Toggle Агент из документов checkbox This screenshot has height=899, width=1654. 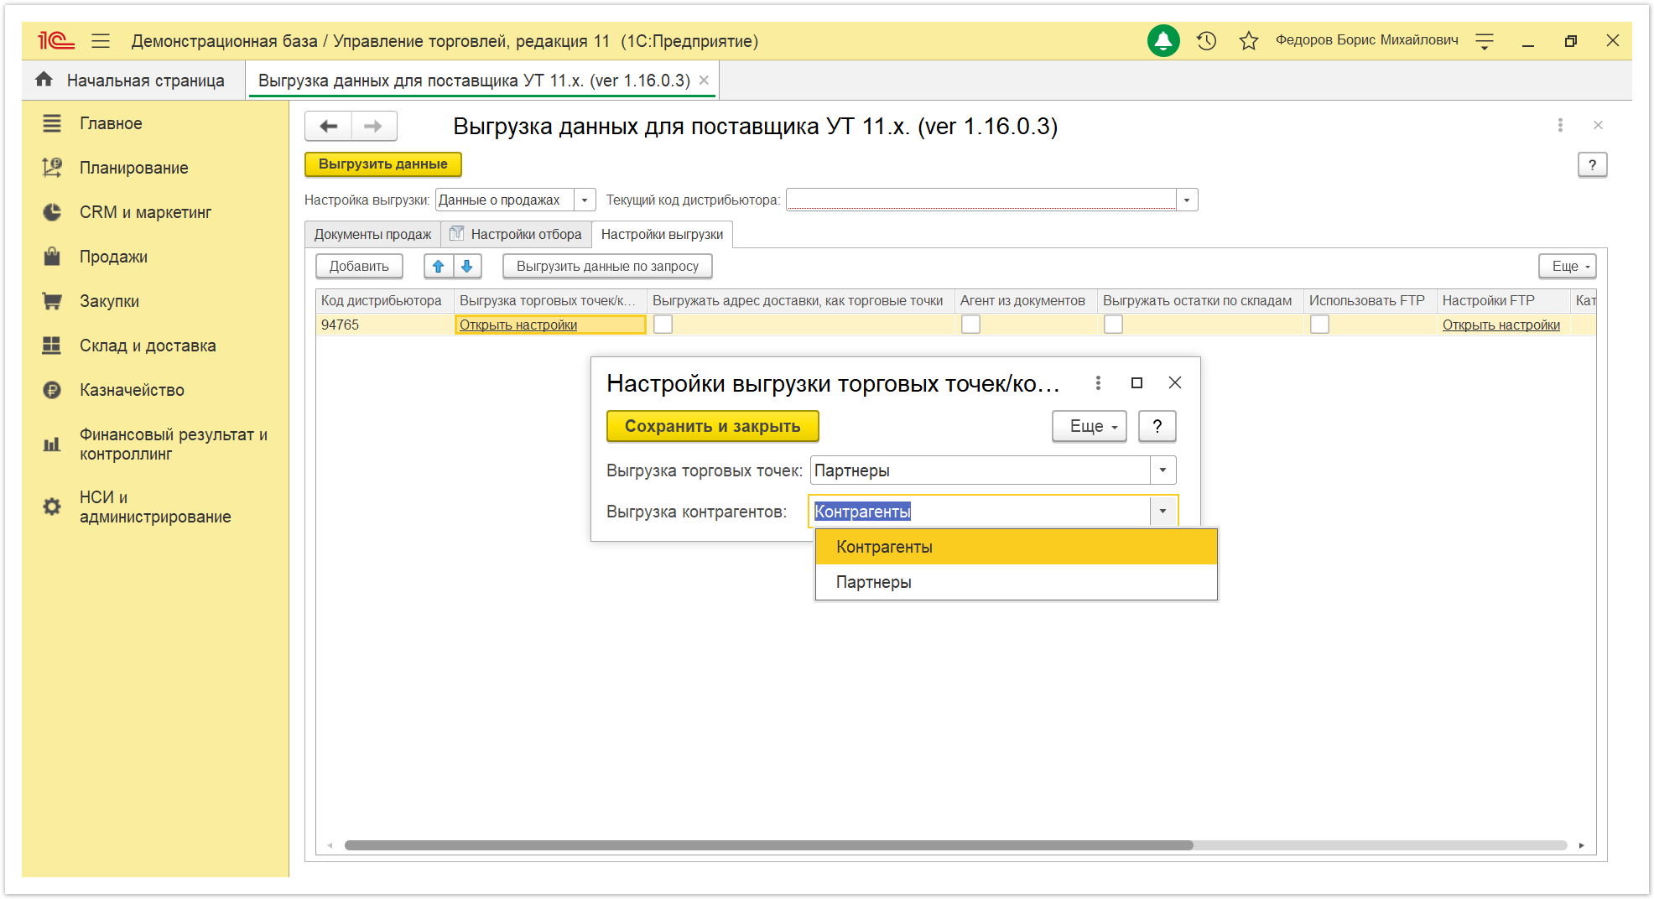point(970,324)
